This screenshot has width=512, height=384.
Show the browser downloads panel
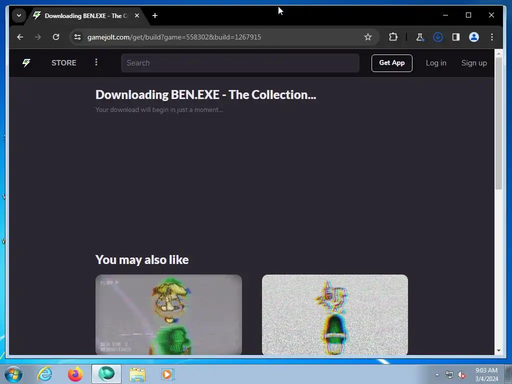click(438, 37)
